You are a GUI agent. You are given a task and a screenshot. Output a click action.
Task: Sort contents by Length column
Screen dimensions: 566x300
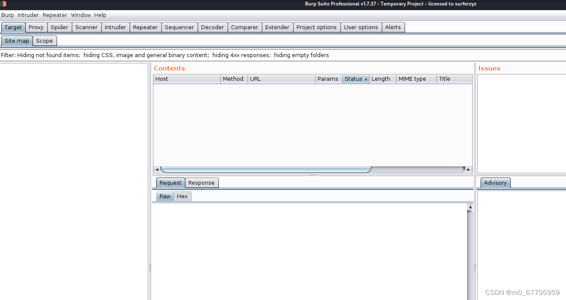pyautogui.click(x=383, y=79)
